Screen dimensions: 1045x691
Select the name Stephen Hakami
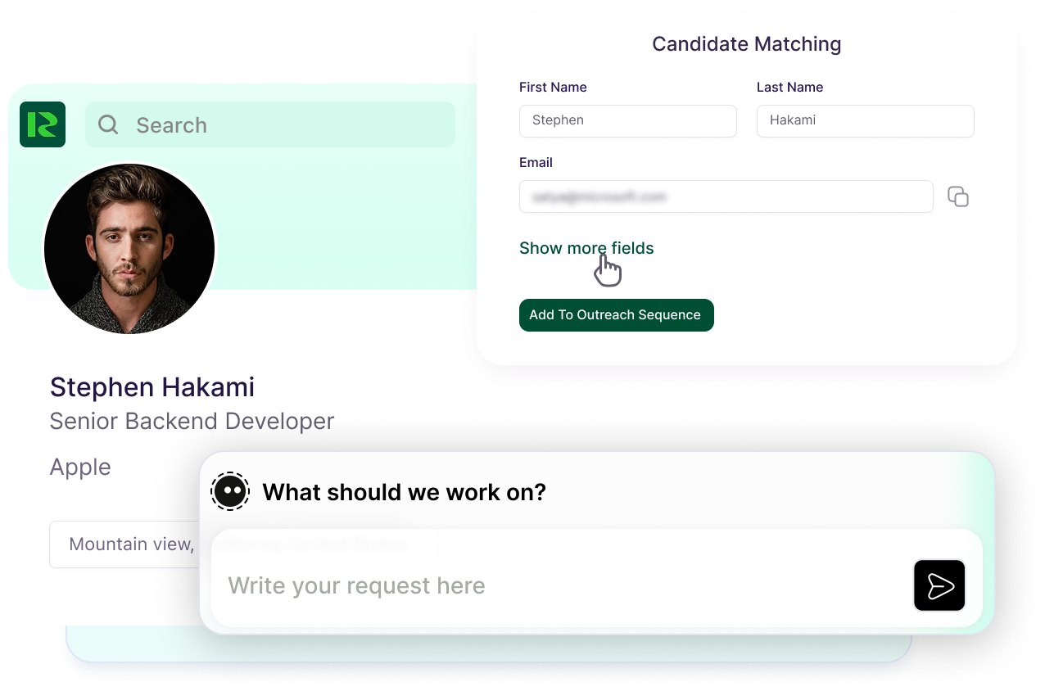coord(152,386)
